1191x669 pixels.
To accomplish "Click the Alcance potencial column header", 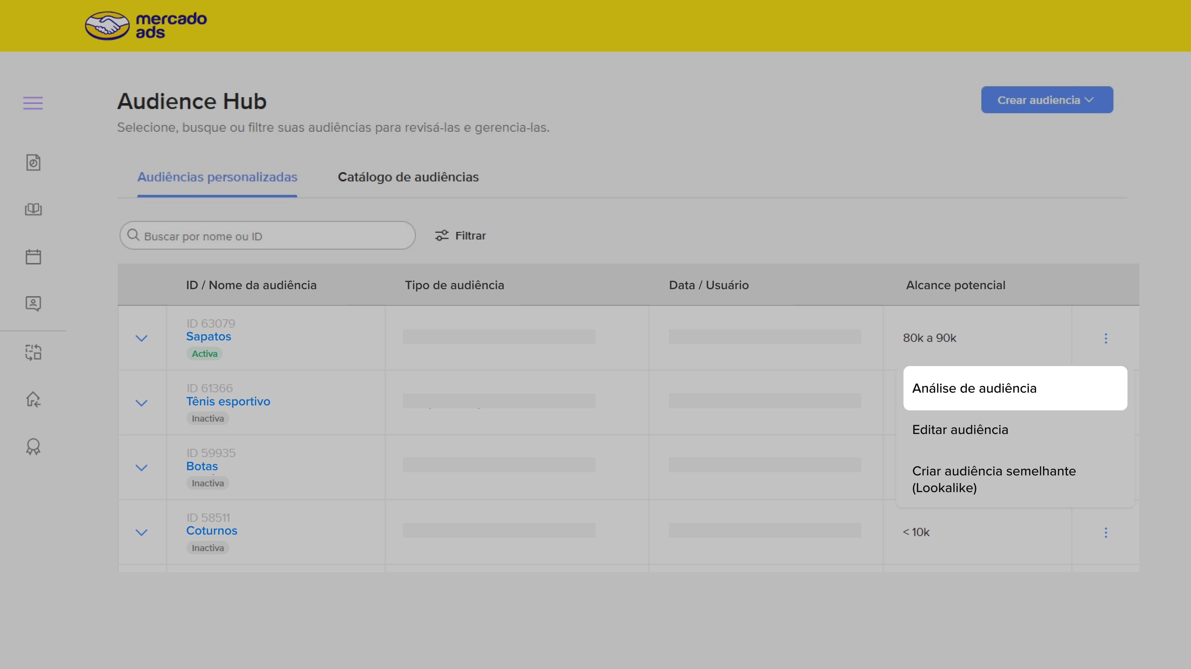I will point(956,285).
